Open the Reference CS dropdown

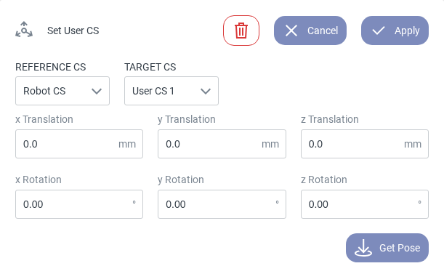coord(62,91)
